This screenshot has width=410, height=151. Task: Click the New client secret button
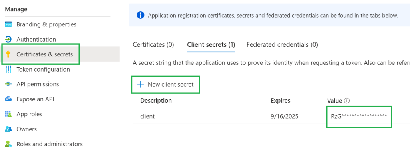165,85
